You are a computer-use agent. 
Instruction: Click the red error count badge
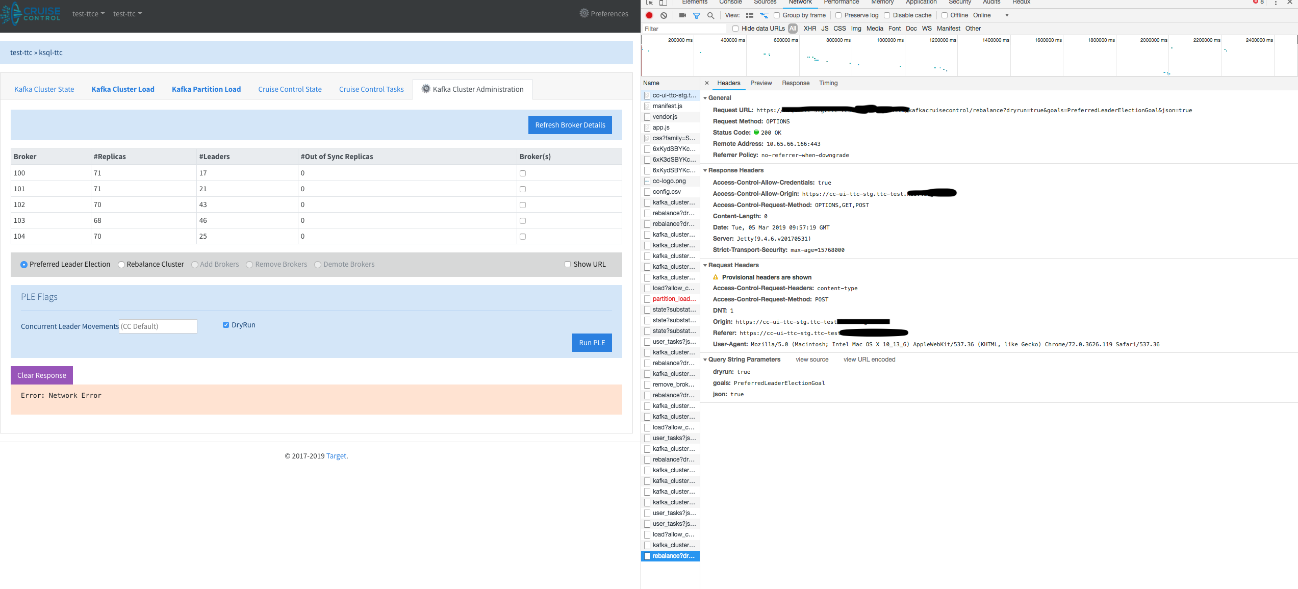tap(1259, 2)
